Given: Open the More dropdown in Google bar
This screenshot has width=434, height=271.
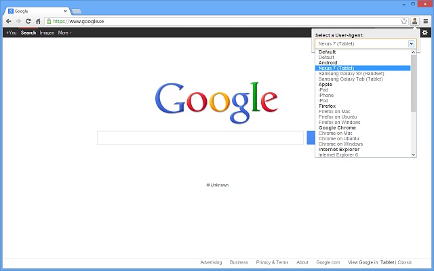Looking at the screenshot, I should [x=65, y=33].
